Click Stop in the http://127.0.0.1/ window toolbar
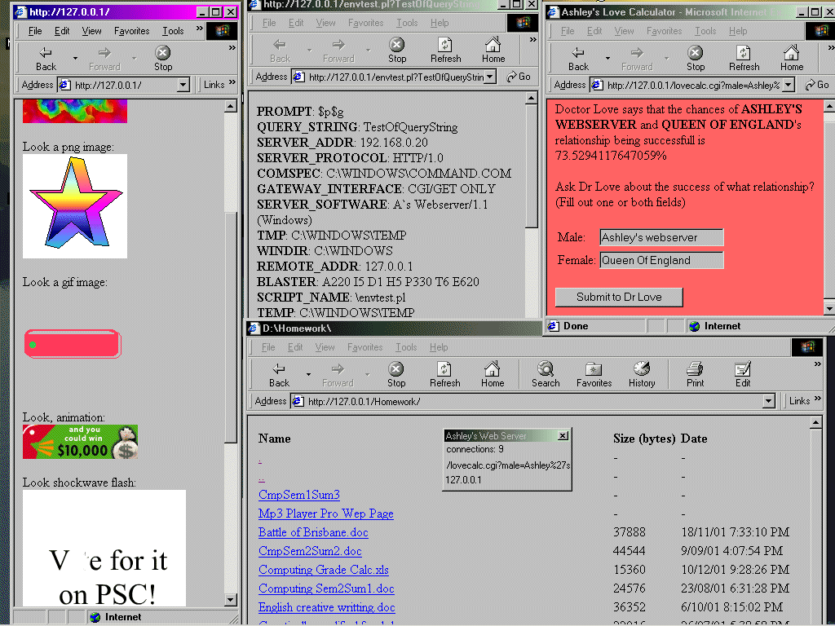The height and width of the screenshot is (626, 835). (163, 59)
